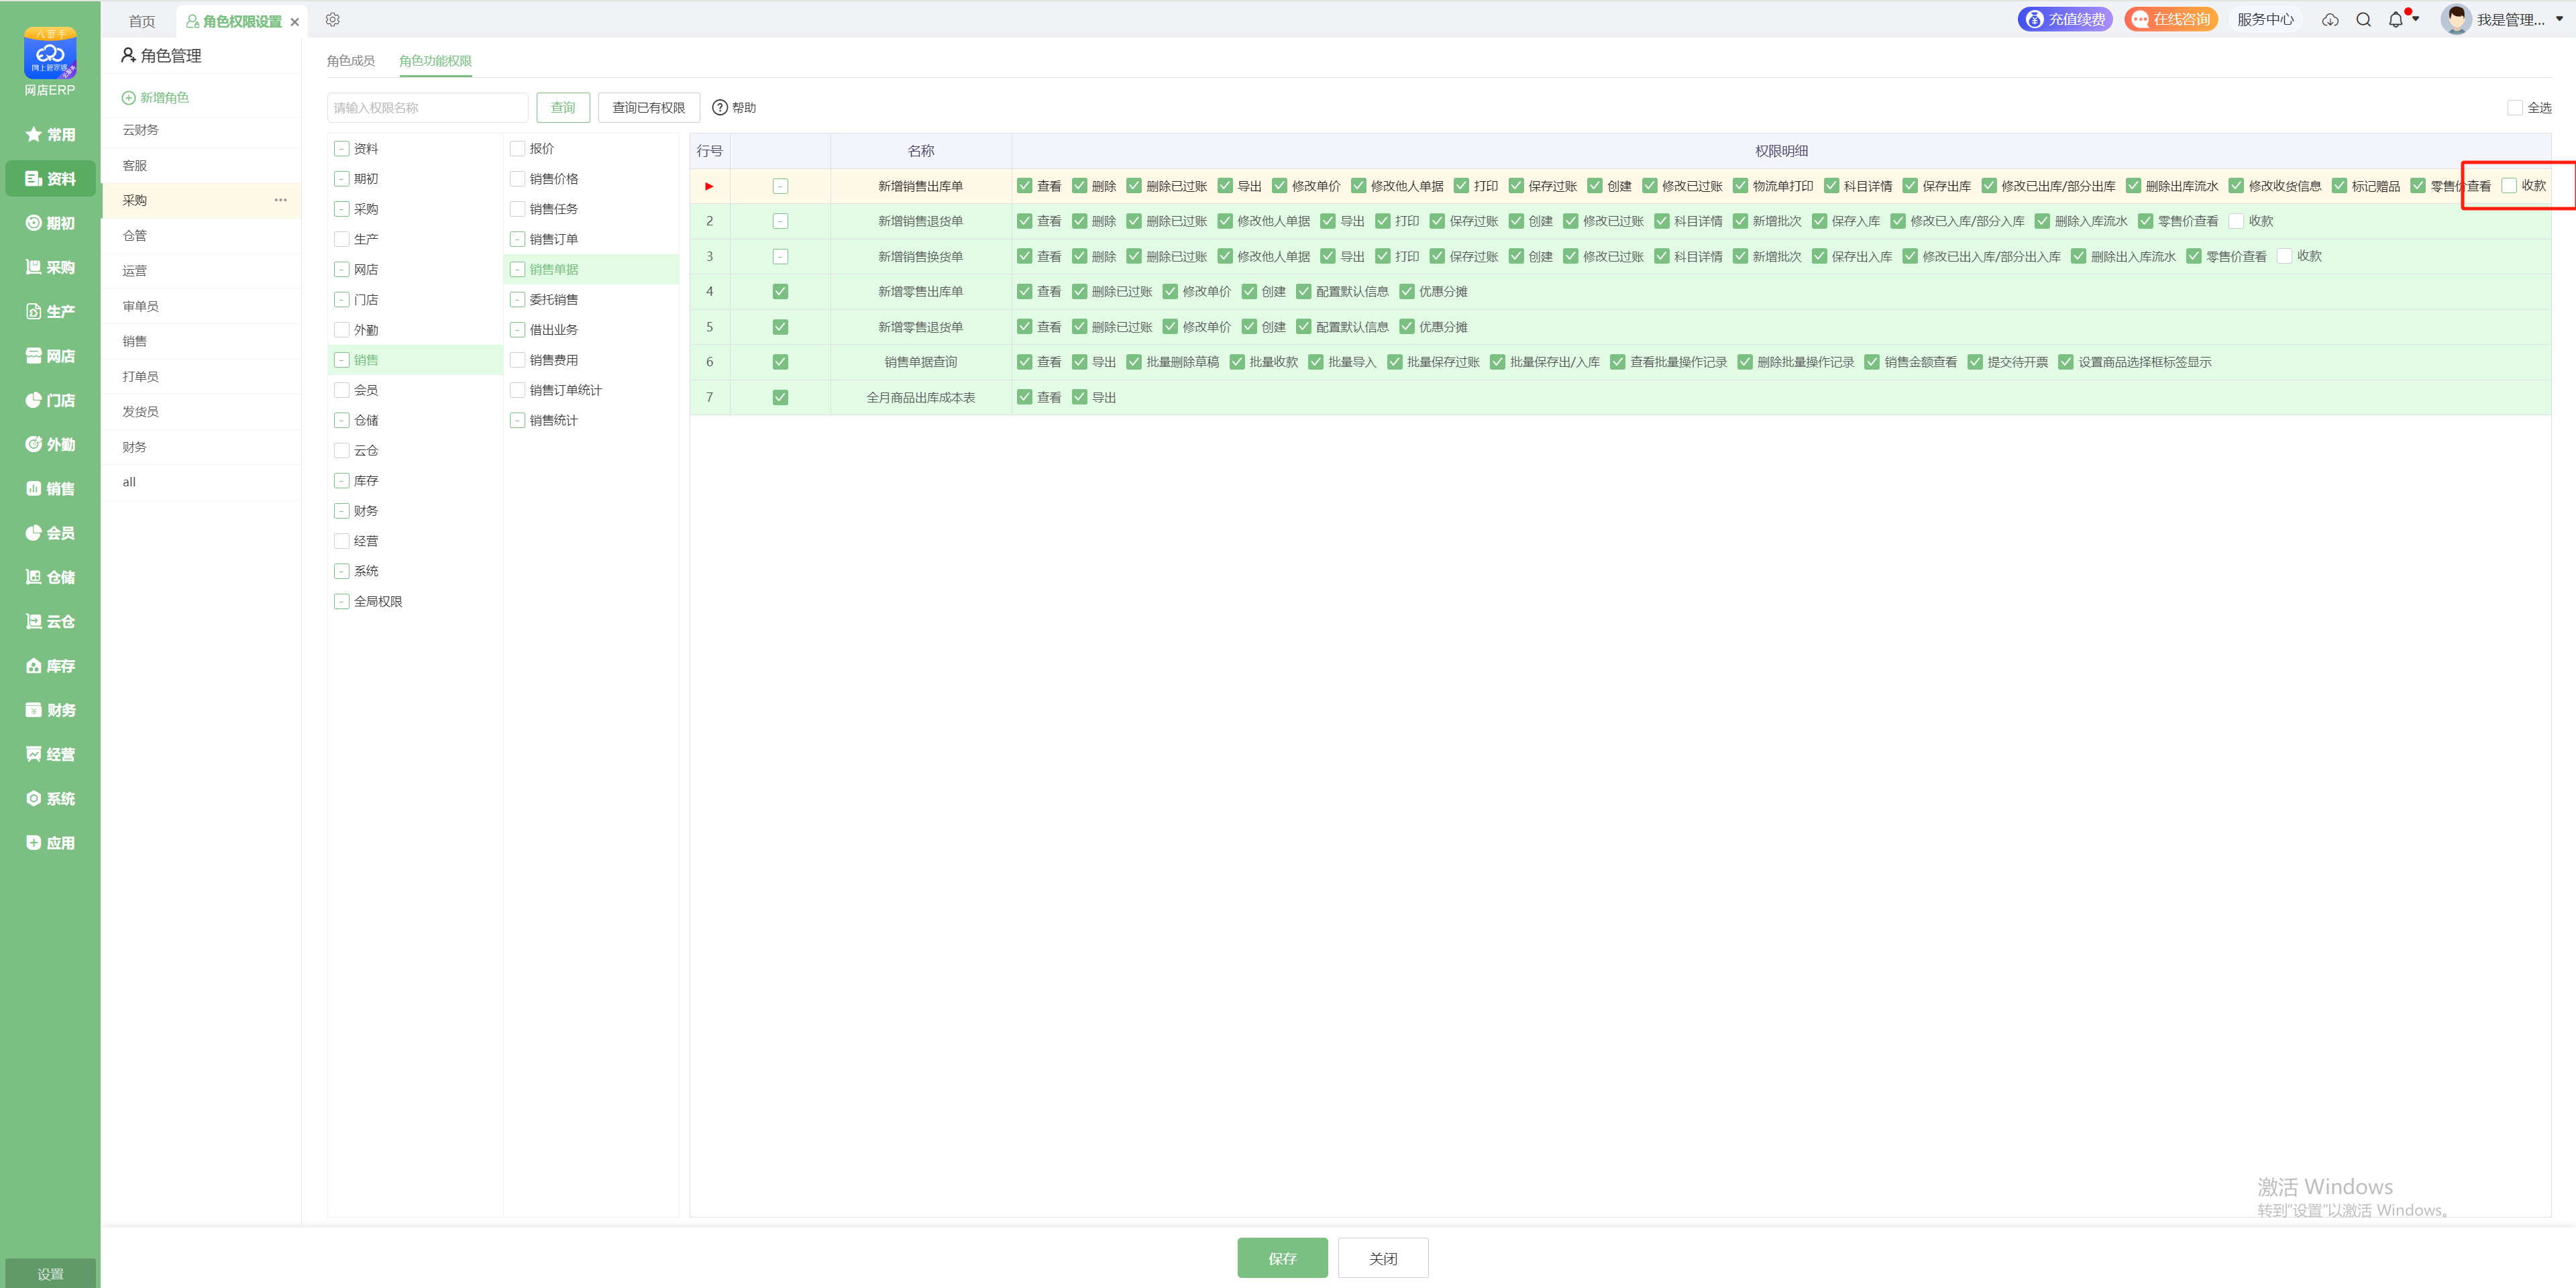The height and width of the screenshot is (1288, 2576).
Task: Click the 关闭 button
Action: [1383, 1258]
